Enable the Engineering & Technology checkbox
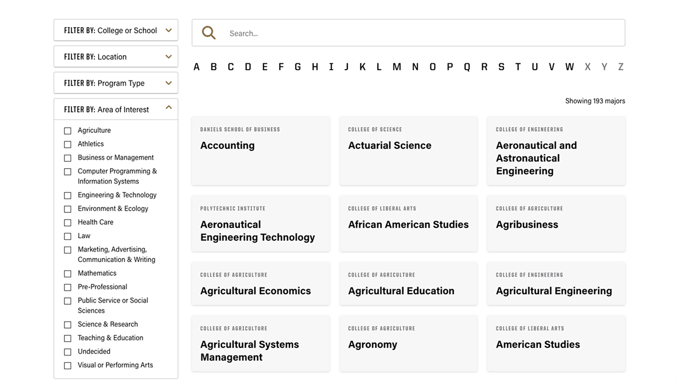The width and height of the screenshot is (678, 381). [x=67, y=196]
